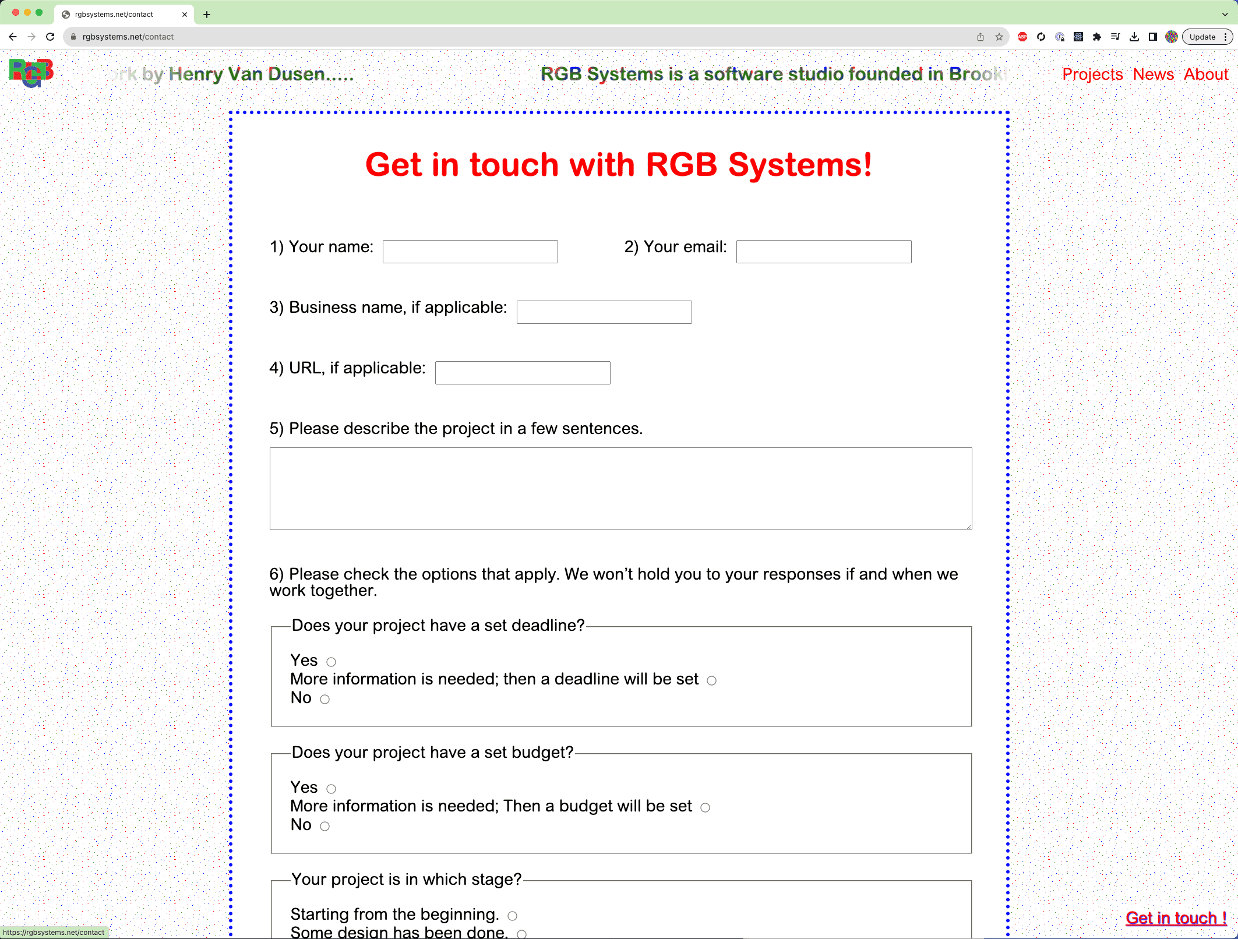
Task: Open the Extensions puzzle piece menu
Action: point(1096,37)
